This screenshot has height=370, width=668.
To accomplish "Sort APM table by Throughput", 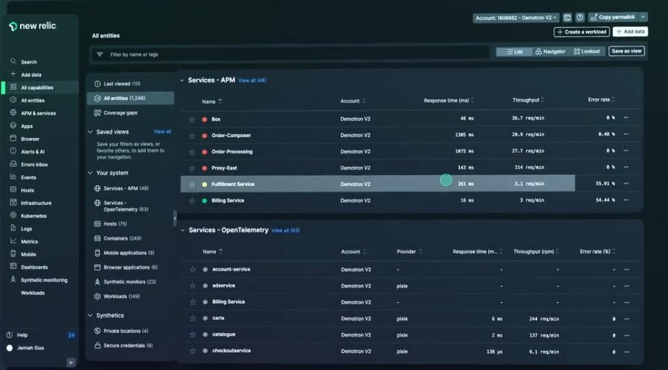I will click(528, 100).
